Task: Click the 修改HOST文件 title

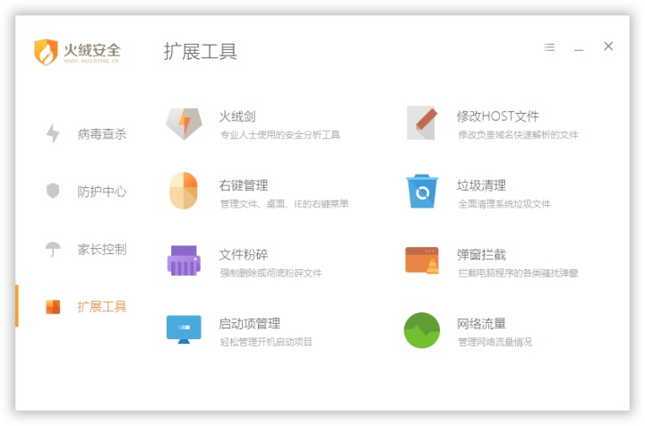Action: (x=498, y=116)
